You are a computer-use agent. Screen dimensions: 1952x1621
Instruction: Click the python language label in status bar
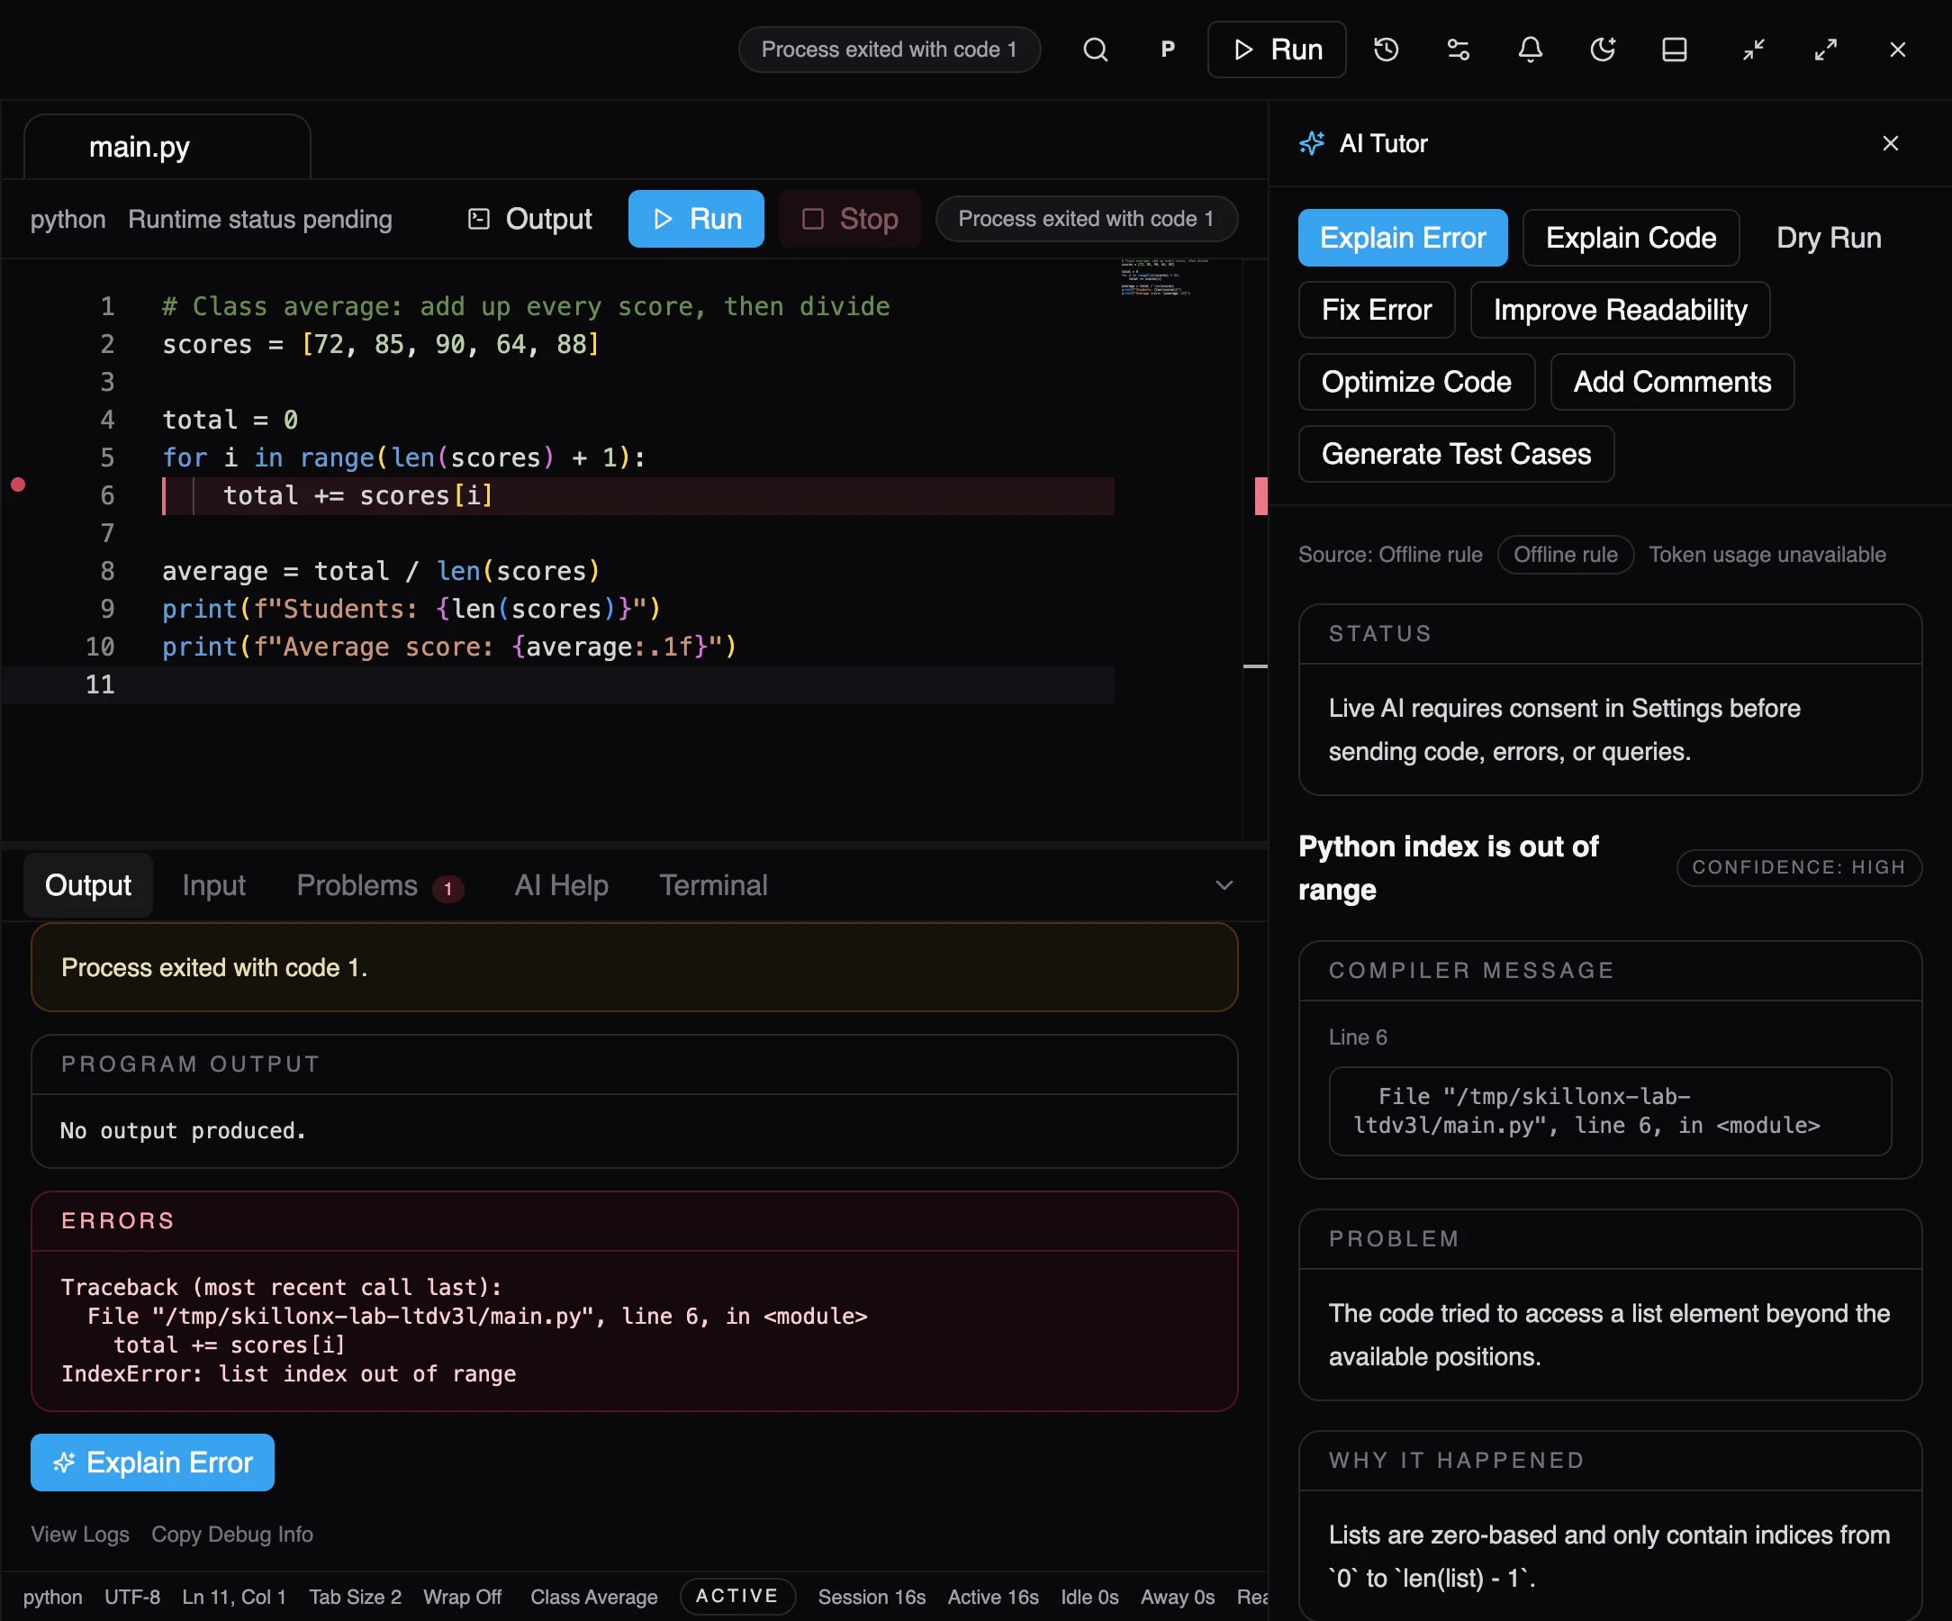coord(52,1596)
